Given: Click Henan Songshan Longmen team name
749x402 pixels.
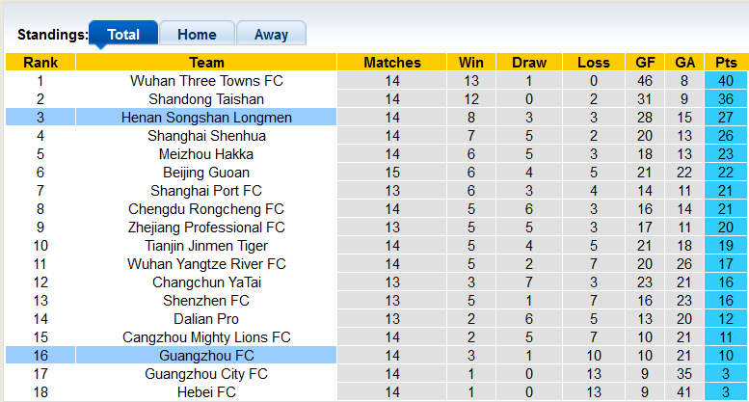Looking at the screenshot, I should pyautogui.click(x=206, y=118).
